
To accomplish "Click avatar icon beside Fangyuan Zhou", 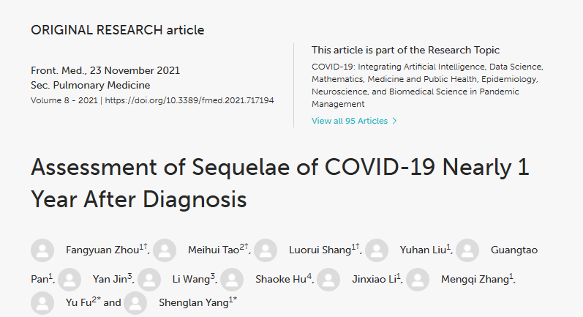I will click(x=42, y=250).
